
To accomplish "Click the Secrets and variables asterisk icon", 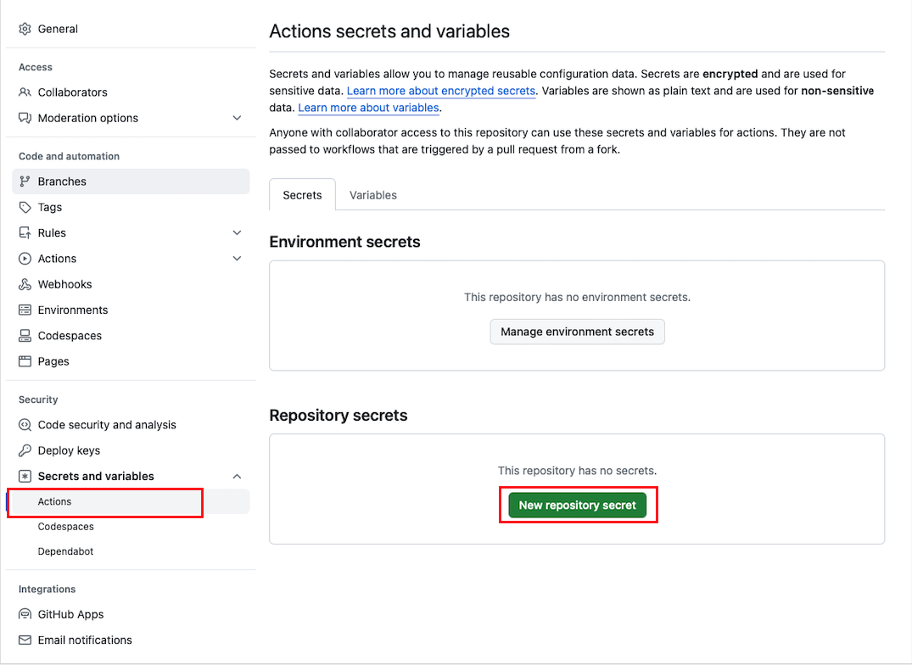I will coord(25,476).
